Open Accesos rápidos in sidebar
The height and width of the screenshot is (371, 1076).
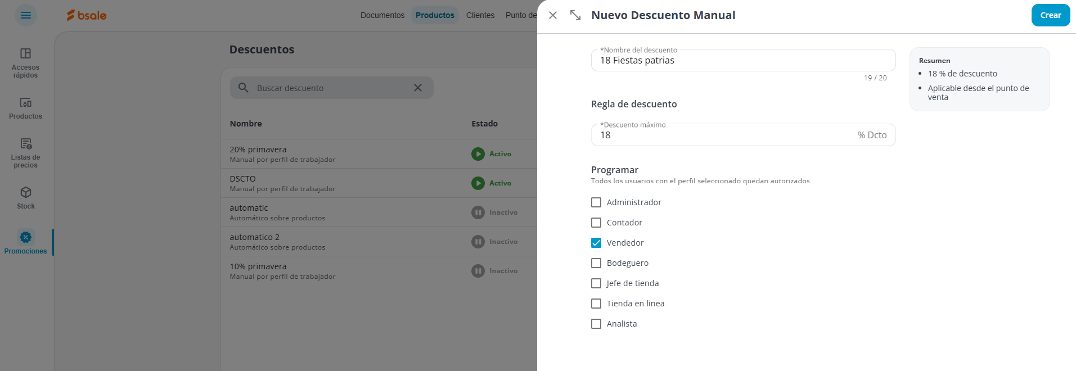(x=25, y=63)
